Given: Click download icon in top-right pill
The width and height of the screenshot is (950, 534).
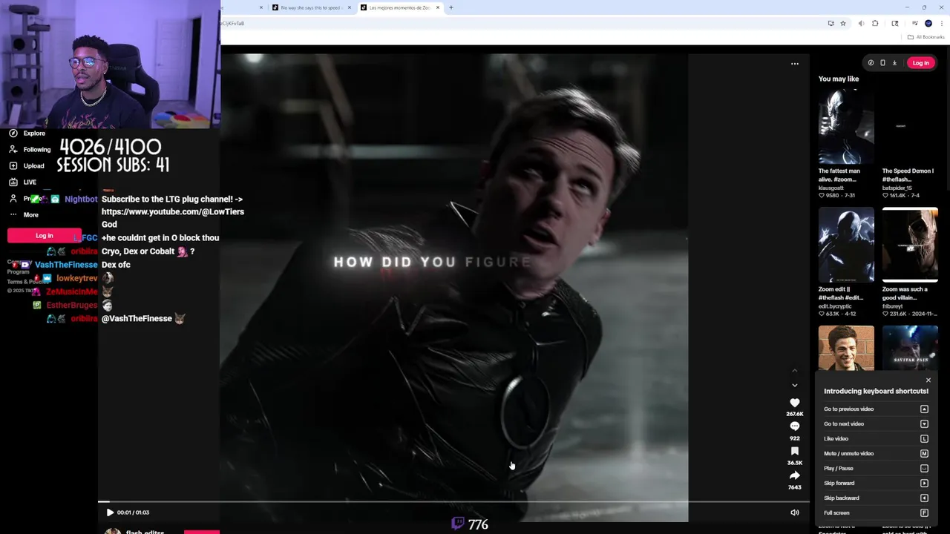Looking at the screenshot, I should click(894, 63).
